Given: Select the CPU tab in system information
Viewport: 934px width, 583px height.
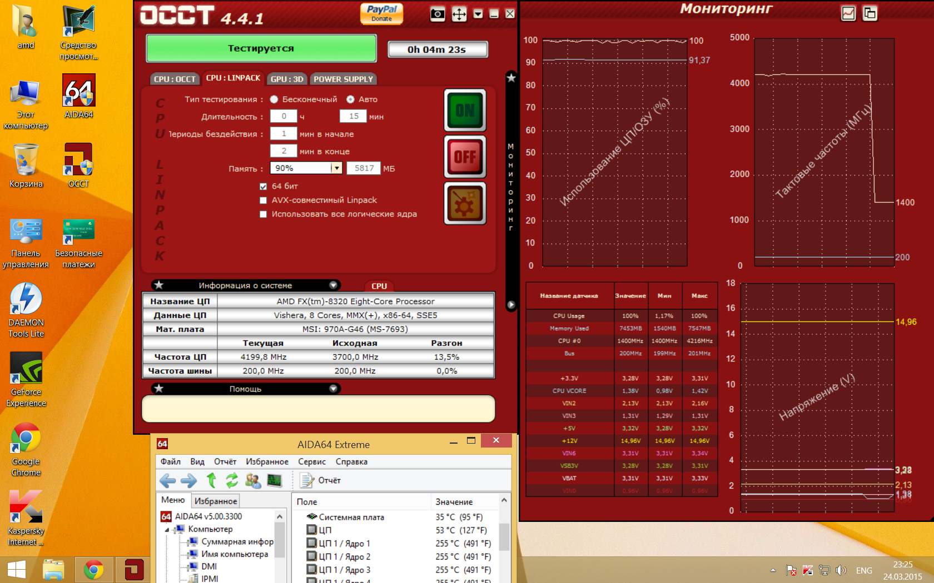Looking at the screenshot, I should coord(379,286).
